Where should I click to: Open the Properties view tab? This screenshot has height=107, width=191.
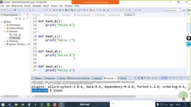pyautogui.click(x=49, y=78)
